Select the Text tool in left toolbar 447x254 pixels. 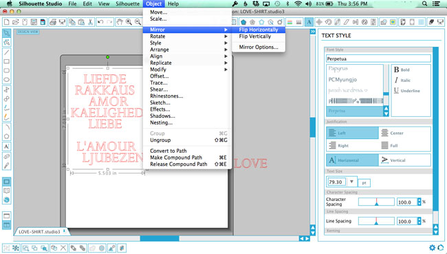(7, 147)
